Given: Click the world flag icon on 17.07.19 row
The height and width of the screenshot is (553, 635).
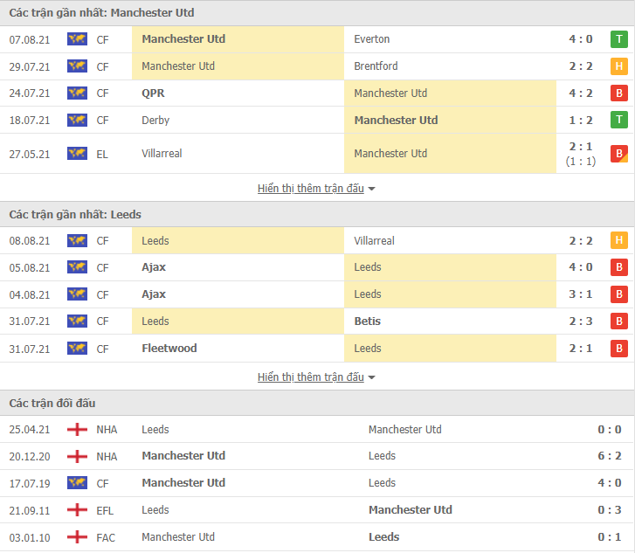Looking at the screenshot, I should pyautogui.click(x=77, y=483).
